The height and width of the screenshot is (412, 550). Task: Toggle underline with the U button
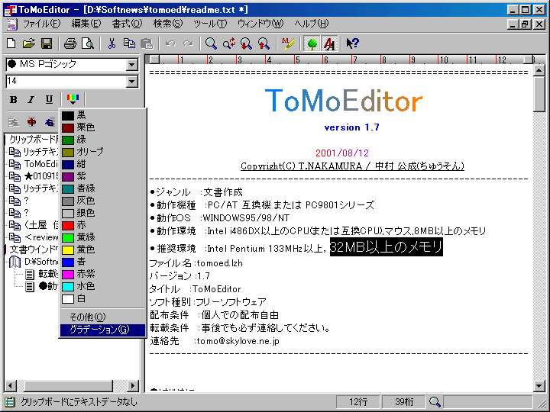coord(49,99)
